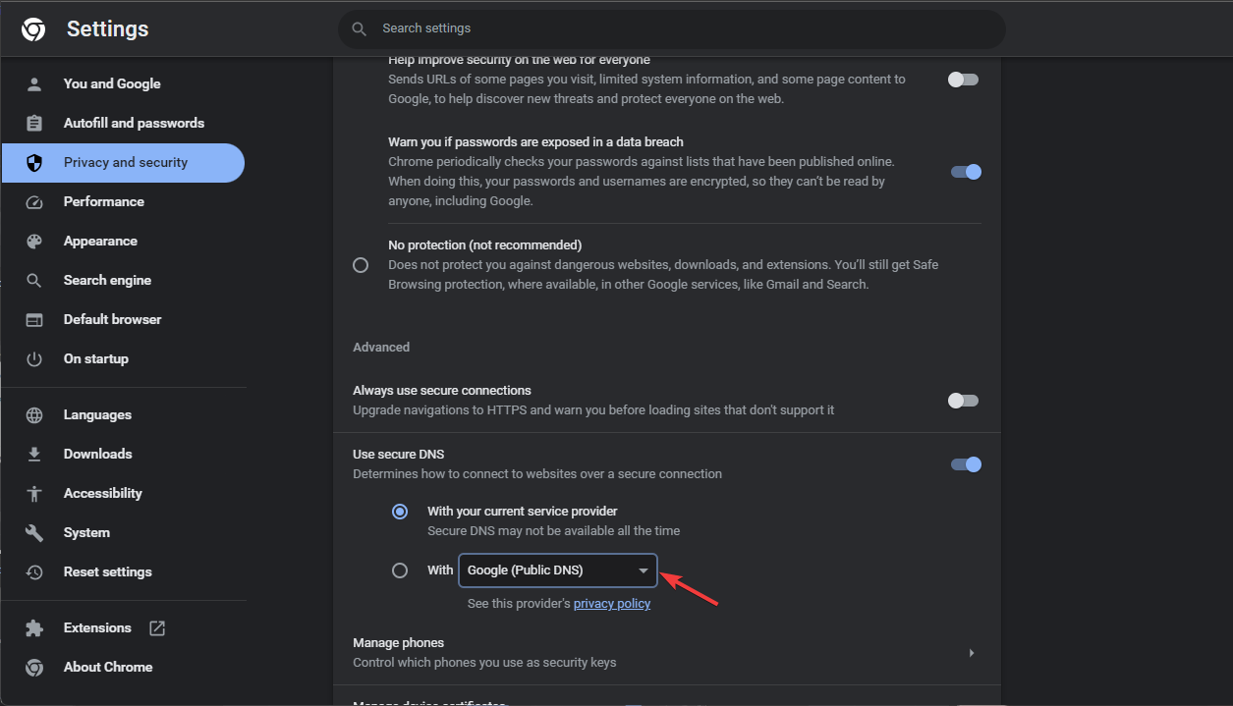
Task: Click the download arrow icon for Downloads
Action: click(34, 455)
